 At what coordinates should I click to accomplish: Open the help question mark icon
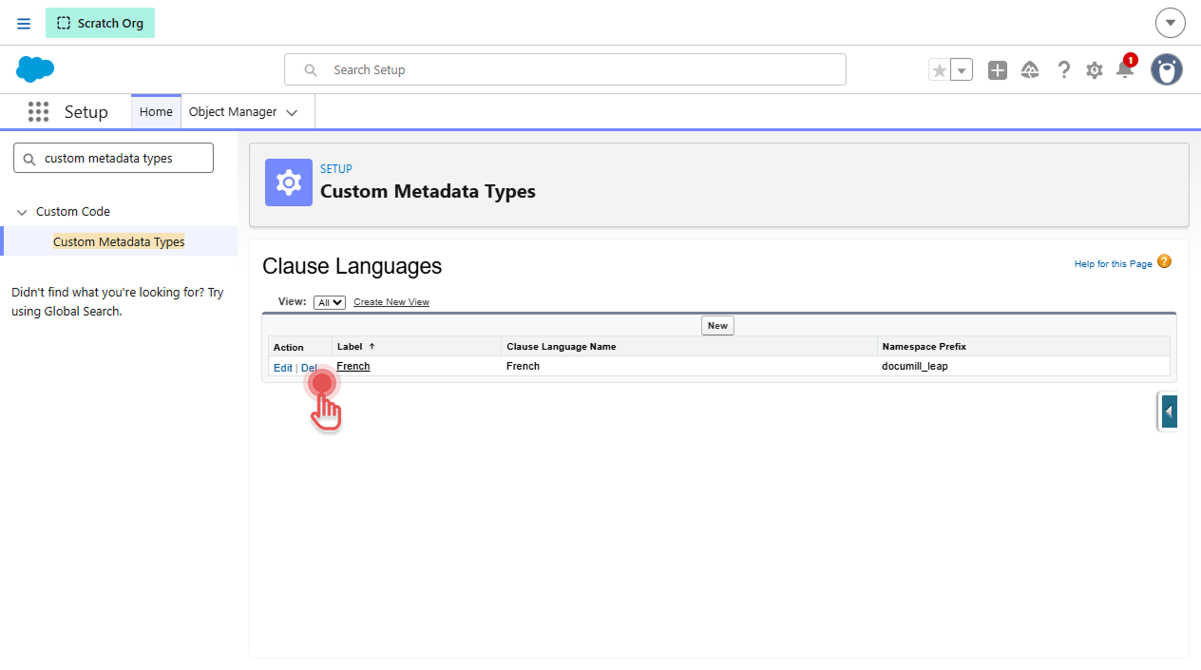(1064, 70)
